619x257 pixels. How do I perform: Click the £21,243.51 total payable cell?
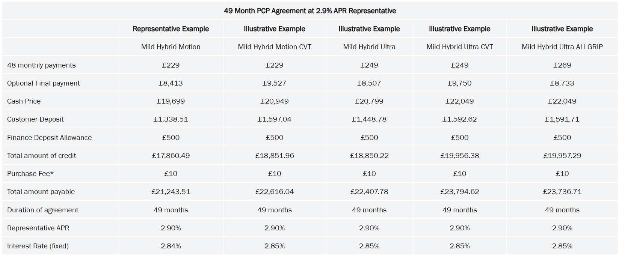tap(171, 192)
